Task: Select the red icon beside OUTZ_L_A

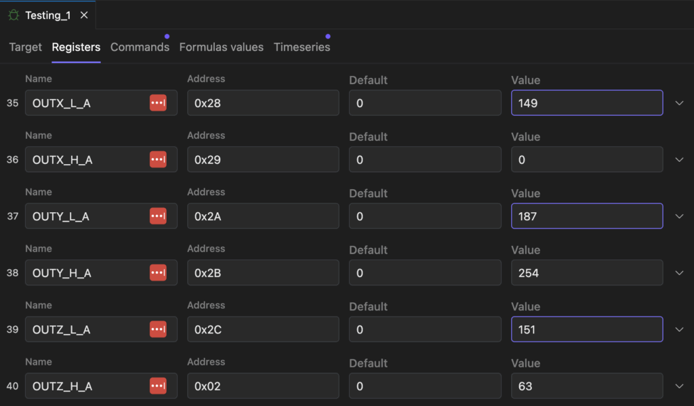Action: point(158,329)
